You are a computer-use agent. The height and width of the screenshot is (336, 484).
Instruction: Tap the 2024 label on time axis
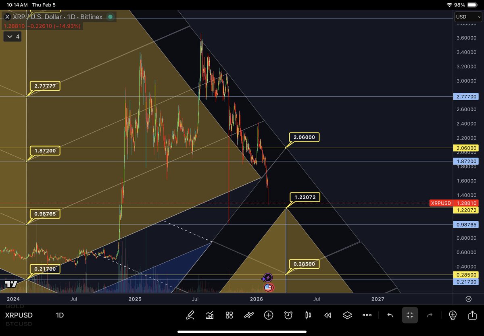(13, 299)
